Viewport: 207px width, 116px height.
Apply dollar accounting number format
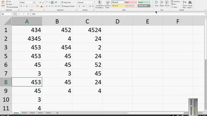pyautogui.click(x=79, y=6)
